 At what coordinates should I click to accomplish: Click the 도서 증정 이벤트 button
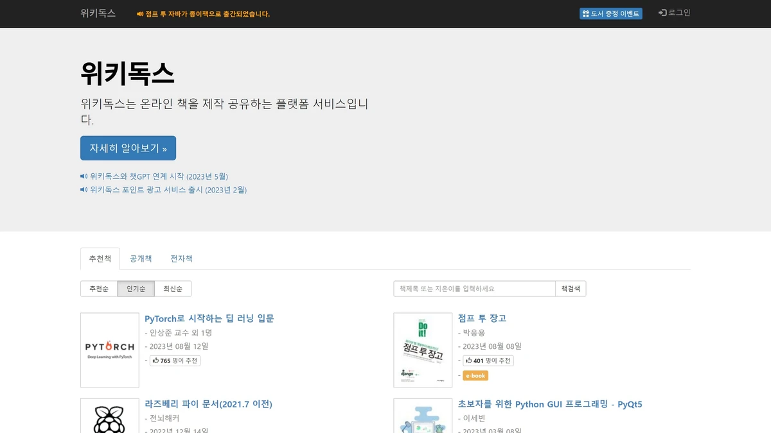[611, 13]
